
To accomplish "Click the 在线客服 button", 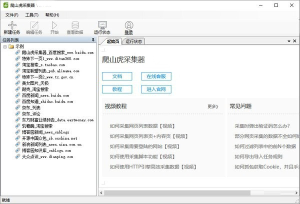I will tap(156, 76).
